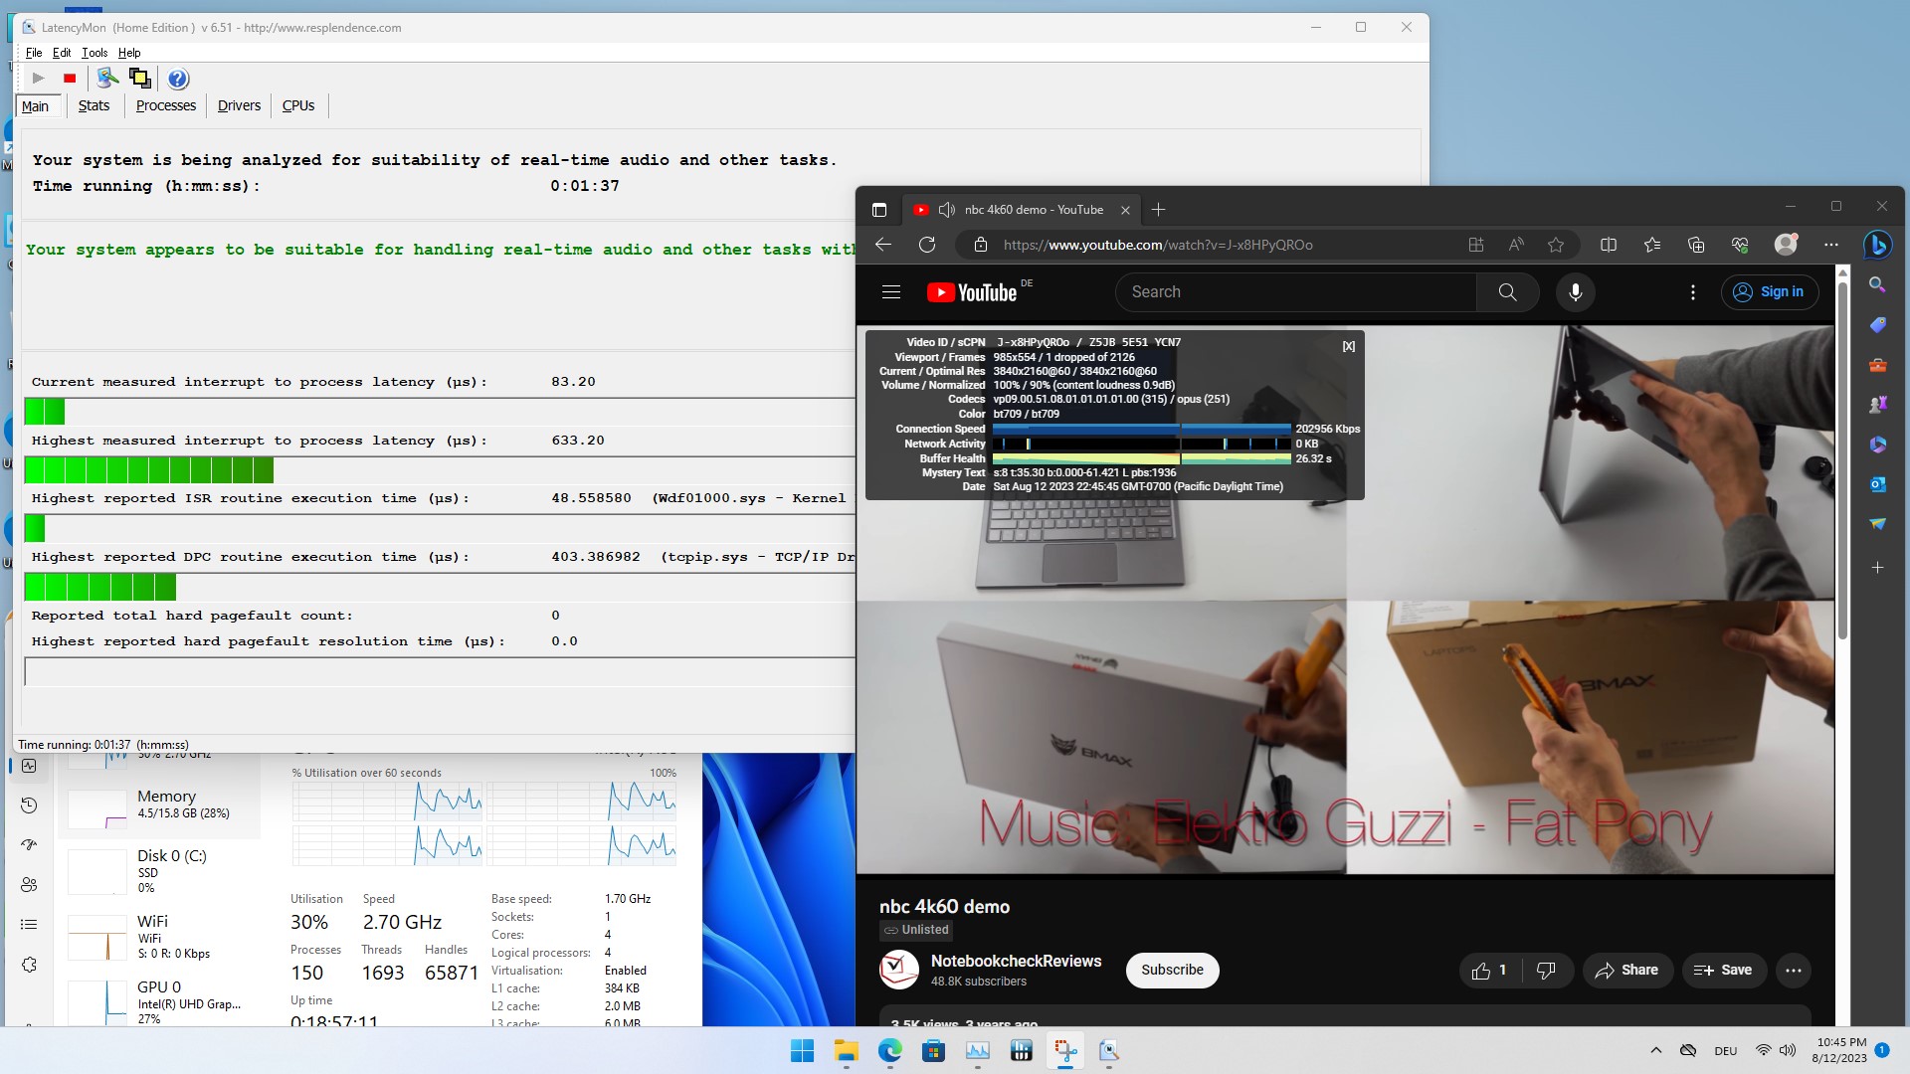Mute the YouTube tab speaker icon
The width and height of the screenshot is (1910, 1074).
tap(947, 210)
